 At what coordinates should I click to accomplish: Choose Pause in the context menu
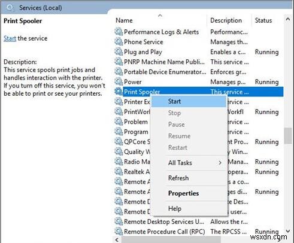click(x=189, y=124)
